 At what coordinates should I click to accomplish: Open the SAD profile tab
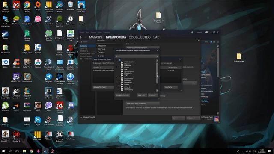tap(156, 37)
